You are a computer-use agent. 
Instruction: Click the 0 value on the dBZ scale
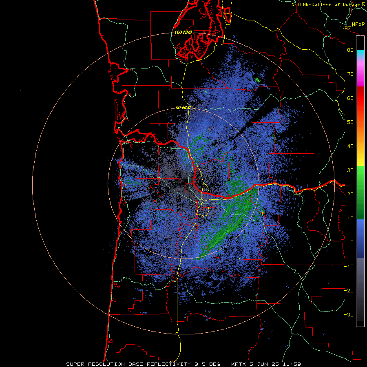coord(352,243)
